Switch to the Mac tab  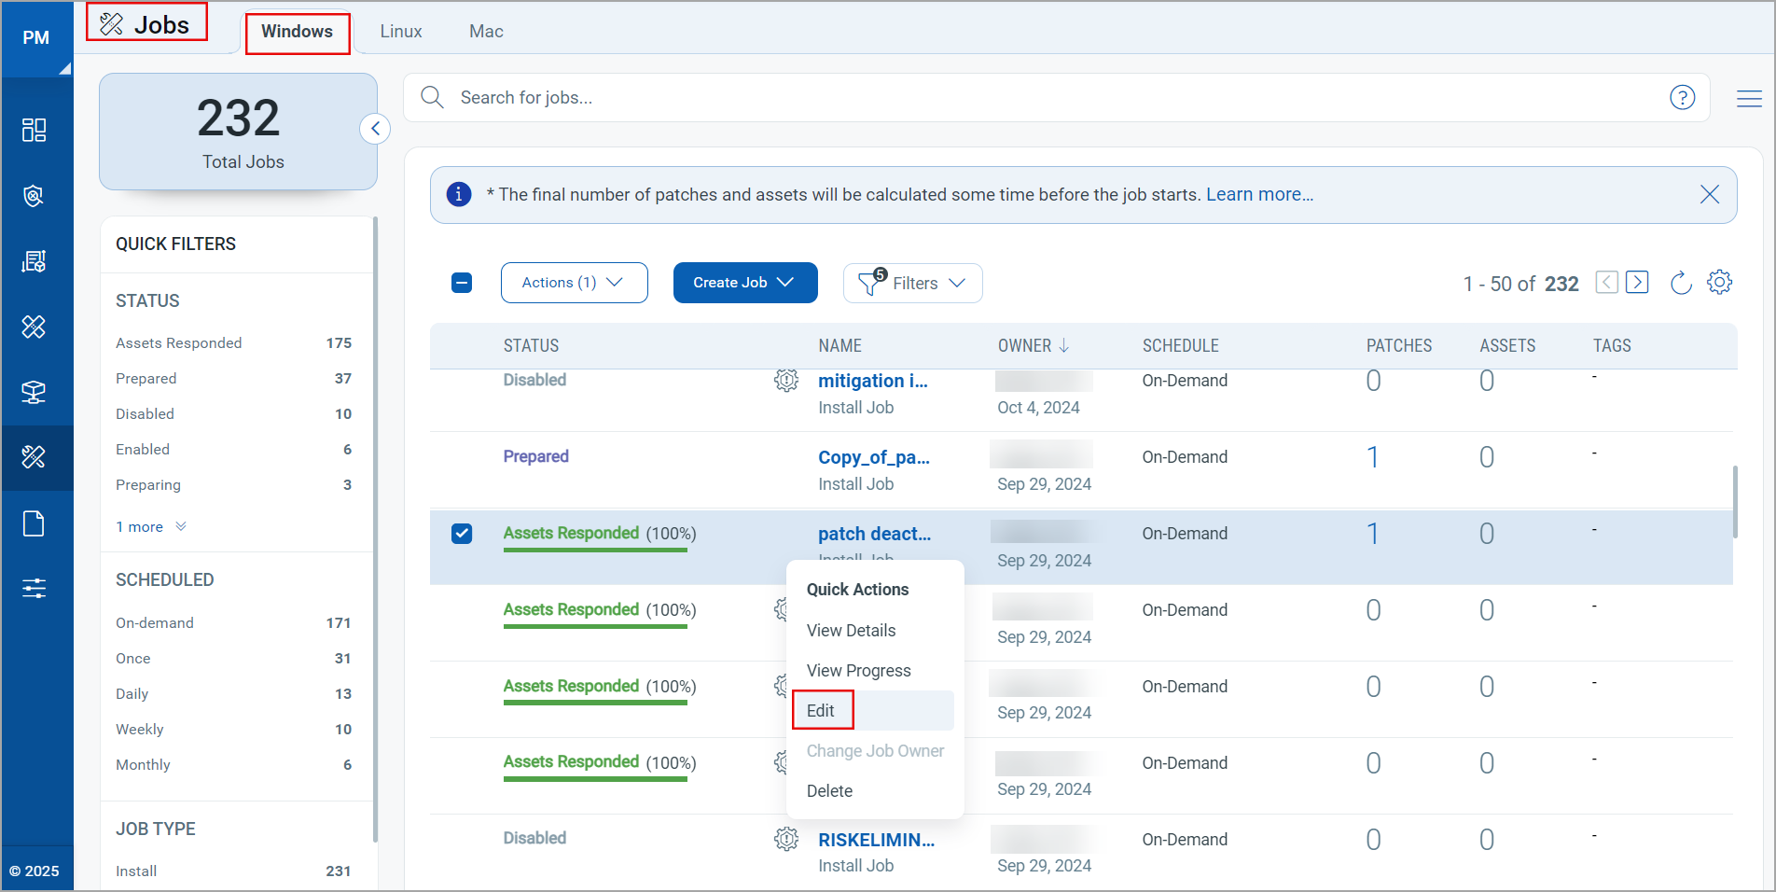pos(486,32)
